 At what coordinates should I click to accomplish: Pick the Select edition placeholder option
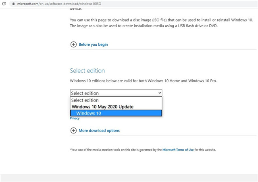[116, 100]
